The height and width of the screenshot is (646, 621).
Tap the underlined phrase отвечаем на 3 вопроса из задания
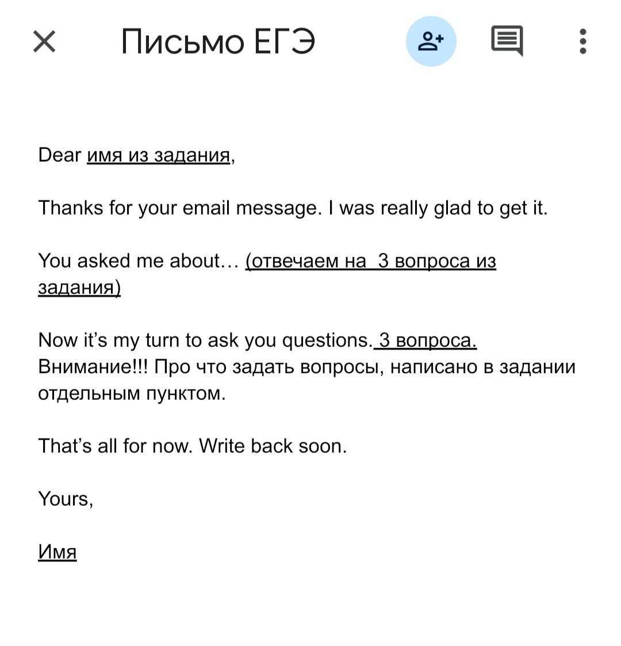(x=371, y=261)
